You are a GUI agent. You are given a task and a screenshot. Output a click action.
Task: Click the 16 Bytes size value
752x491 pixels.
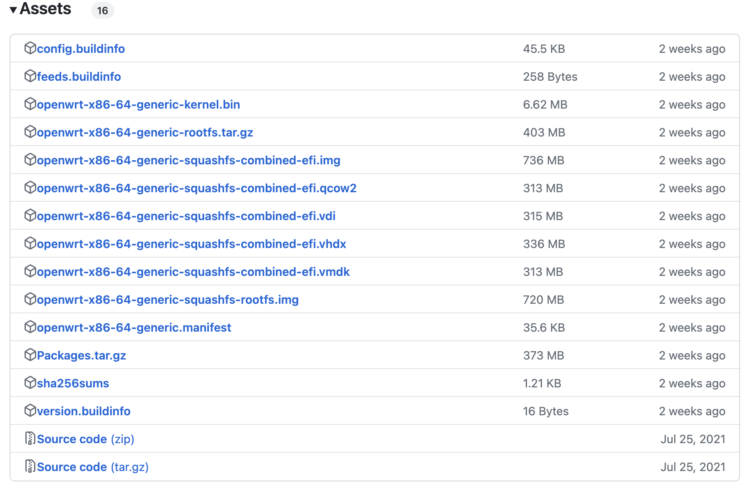click(x=546, y=411)
